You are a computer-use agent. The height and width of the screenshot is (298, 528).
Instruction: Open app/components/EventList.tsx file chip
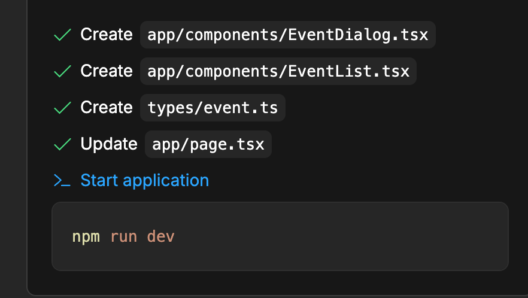point(278,71)
